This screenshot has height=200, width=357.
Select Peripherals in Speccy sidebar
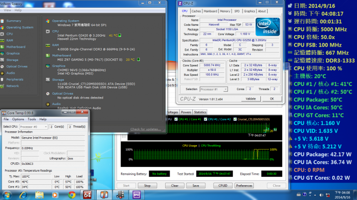tap(15, 80)
